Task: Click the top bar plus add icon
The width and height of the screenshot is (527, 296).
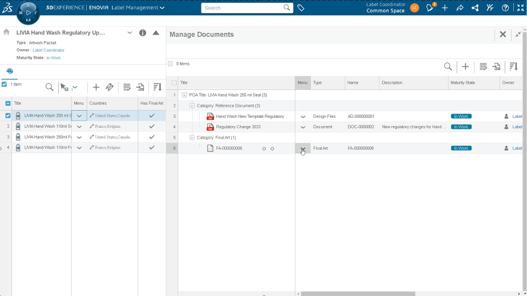Action: tap(445, 8)
